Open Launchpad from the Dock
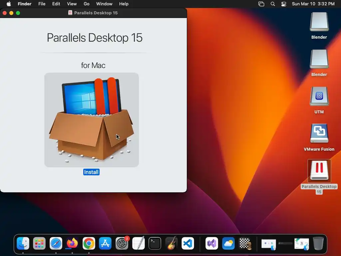 pos(39,243)
